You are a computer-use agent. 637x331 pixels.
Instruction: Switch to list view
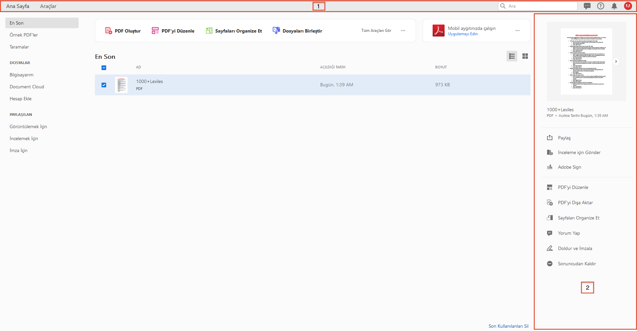pos(512,56)
